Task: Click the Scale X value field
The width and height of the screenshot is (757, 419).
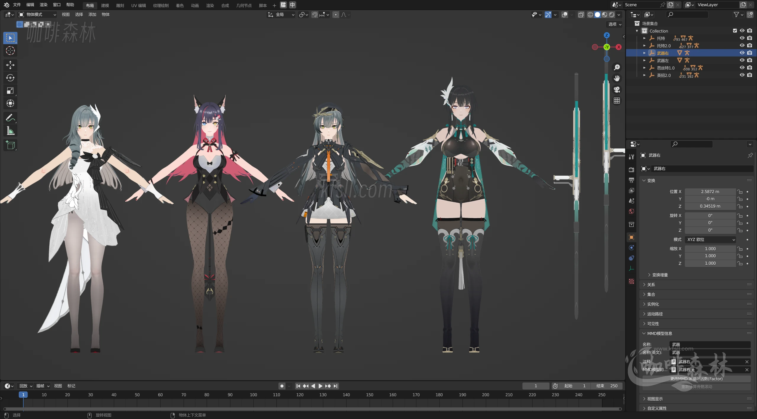Action: tap(710, 249)
